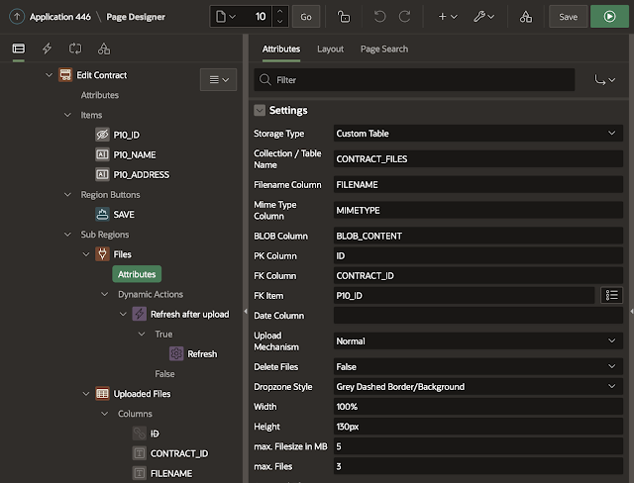
Task: Click the Edit Contract region icon
Action: [65, 75]
